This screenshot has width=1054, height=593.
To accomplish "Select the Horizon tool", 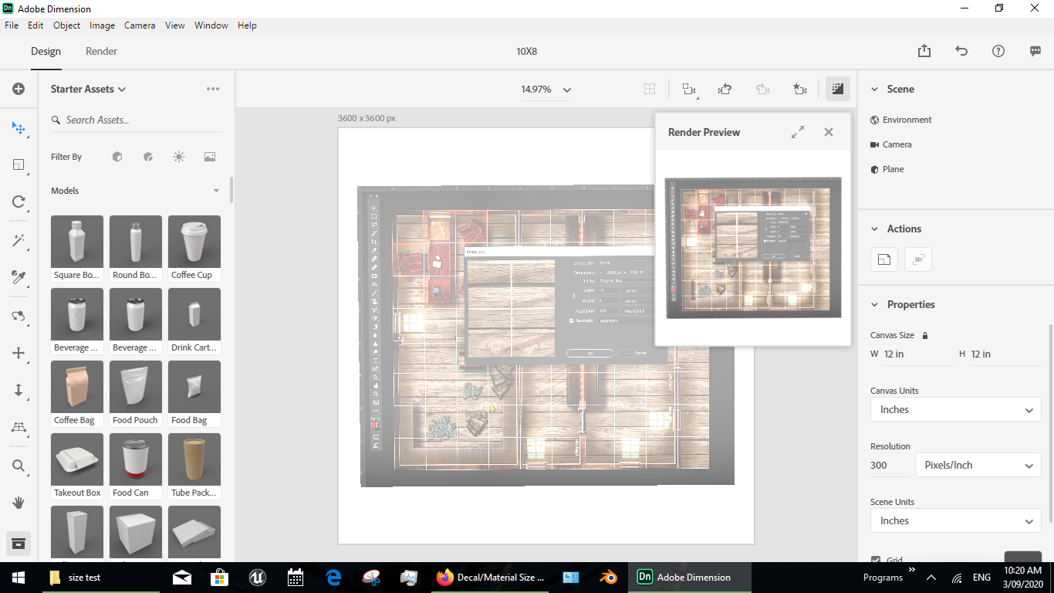I will [x=19, y=428].
